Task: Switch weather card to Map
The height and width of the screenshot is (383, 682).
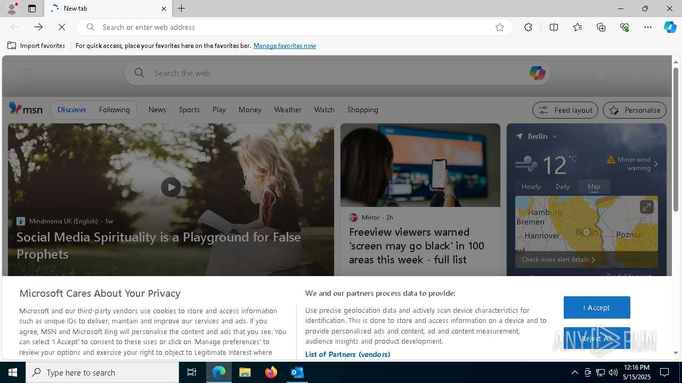Action: pyautogui.click(x=594, y=187)
